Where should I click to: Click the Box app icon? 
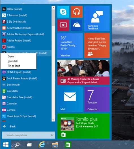click(x=4, y=85)
